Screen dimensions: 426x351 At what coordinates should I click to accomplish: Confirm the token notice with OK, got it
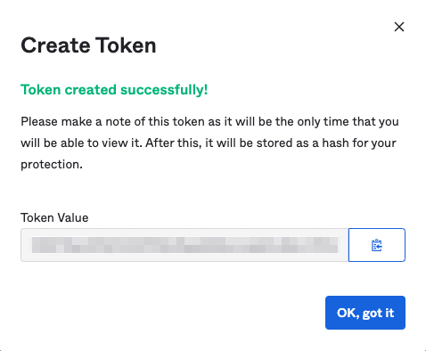tap(365, 313)
